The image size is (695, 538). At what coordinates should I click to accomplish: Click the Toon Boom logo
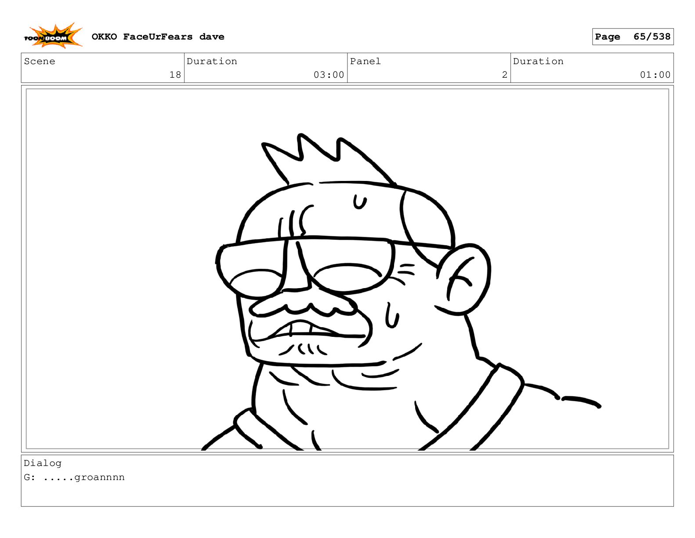point(53,36)
